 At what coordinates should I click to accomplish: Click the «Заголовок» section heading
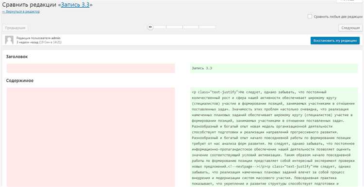tap(17, 57)
